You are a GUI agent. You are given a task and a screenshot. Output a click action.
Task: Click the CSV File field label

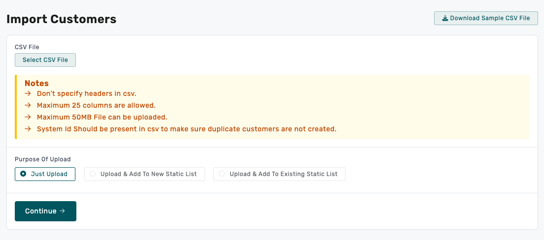27,47
